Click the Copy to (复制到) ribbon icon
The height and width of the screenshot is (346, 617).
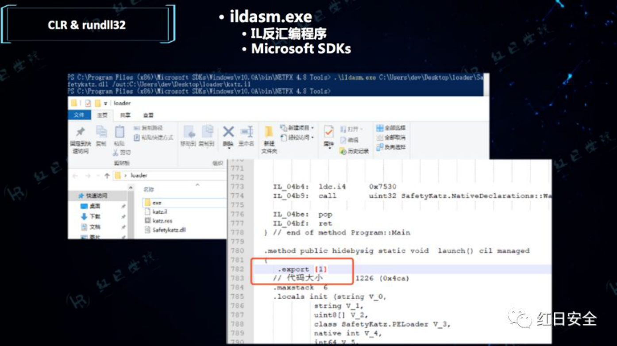pyautogui.click(x=207, y=131)
